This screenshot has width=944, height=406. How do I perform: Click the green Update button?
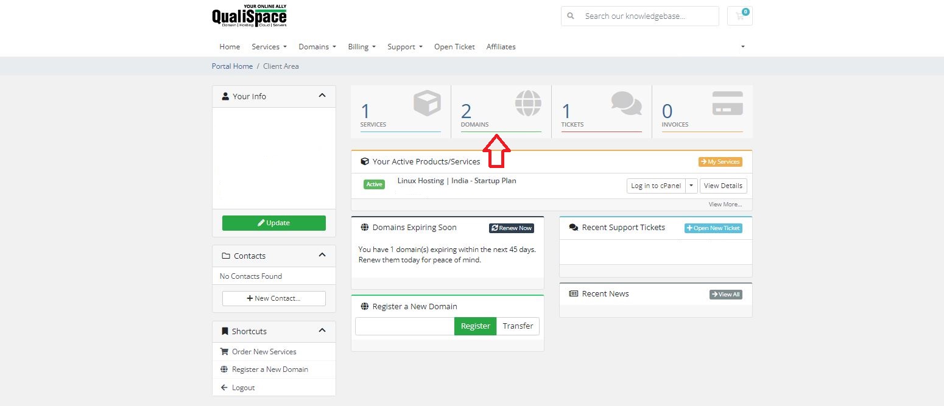coord(273,223)
